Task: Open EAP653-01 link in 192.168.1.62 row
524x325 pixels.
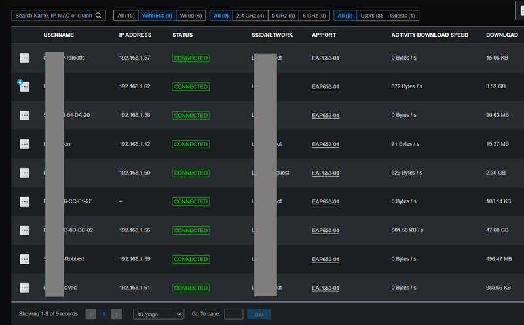Action: 326,86
